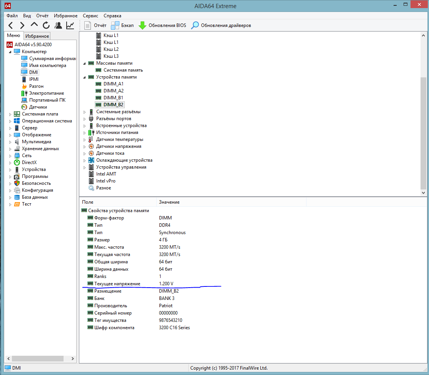Select Датчики with gauge icon in sidebar

tap(34, 107)
